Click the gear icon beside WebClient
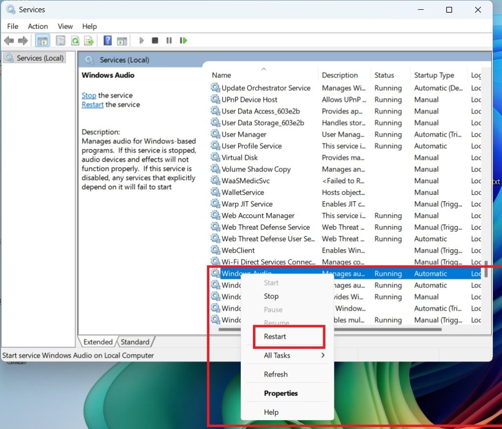Image resolution: width=502 pixels, height=429 pixels. coord(215,250)
